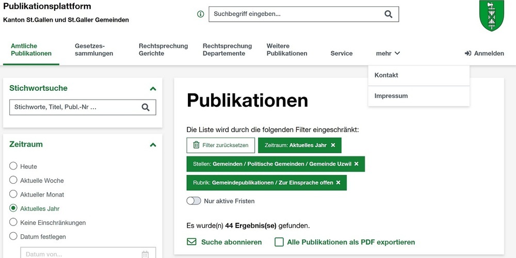
Task: Remove the Zur Einsprache offen filter
Action: (338, 183)
